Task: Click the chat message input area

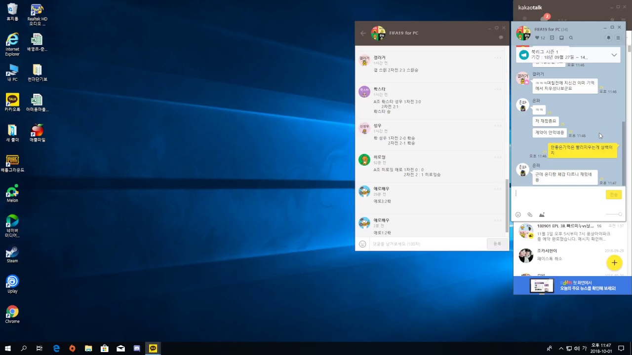Action: tap(559, 198)
